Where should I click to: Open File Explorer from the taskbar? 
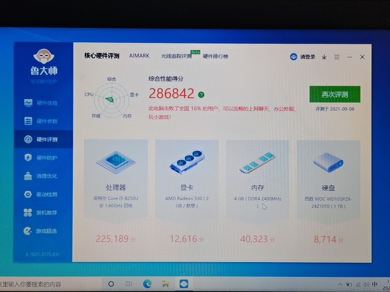pyautogui.click(x=166, y=284)
